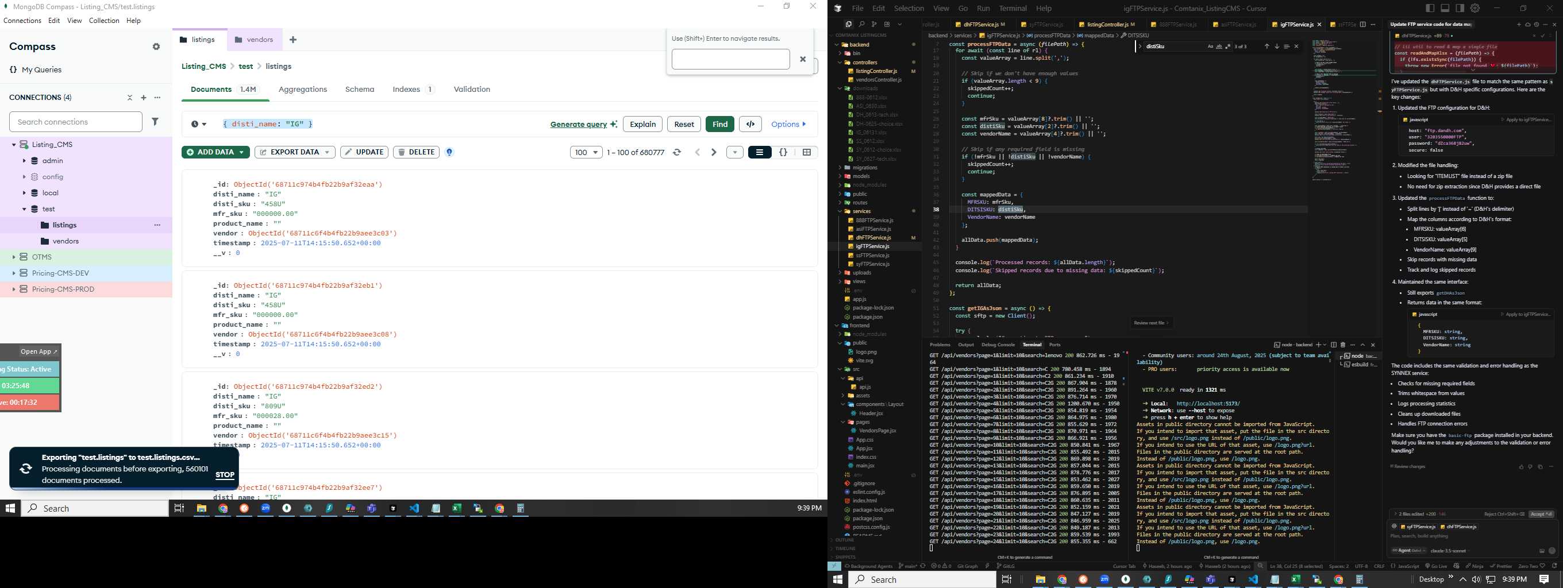Change documents per page from 100
This screenshot has height=588, width=1563.
pos(586,152)
